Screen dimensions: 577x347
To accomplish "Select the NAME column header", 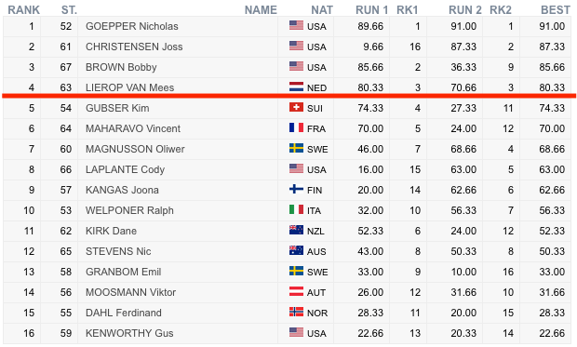I will (261, 10).
